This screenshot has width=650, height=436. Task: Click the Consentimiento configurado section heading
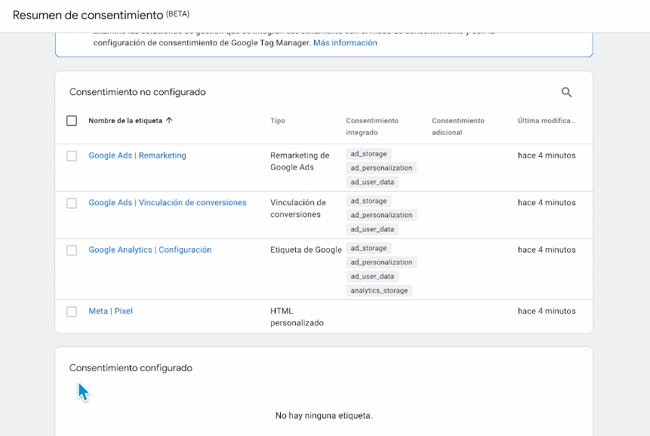[x=131, y=368]
